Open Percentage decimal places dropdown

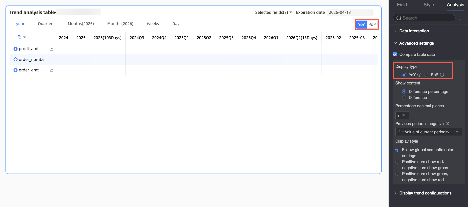point(402,115)
